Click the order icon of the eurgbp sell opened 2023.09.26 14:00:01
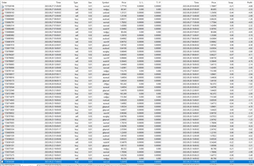254x166 pixels. pyautogui.click(x=2, y=52)
